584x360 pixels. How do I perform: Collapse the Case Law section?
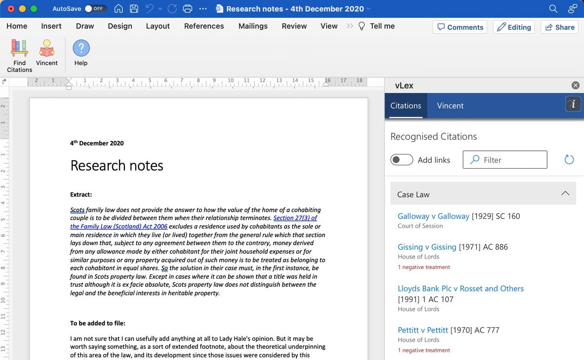pos(565,193)
